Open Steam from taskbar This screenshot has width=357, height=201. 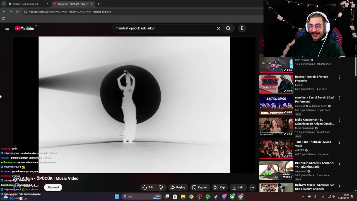216,197
